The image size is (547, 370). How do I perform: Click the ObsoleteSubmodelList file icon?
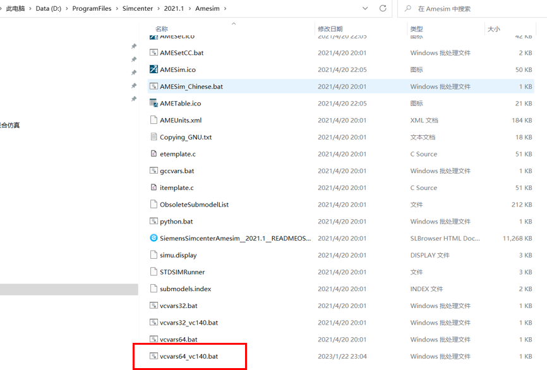point(153,205)
